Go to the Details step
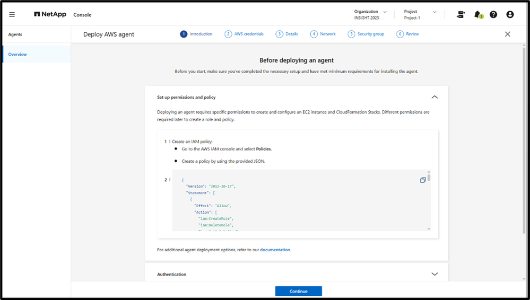This screenshot has height=300, width=530. [287, 34]
